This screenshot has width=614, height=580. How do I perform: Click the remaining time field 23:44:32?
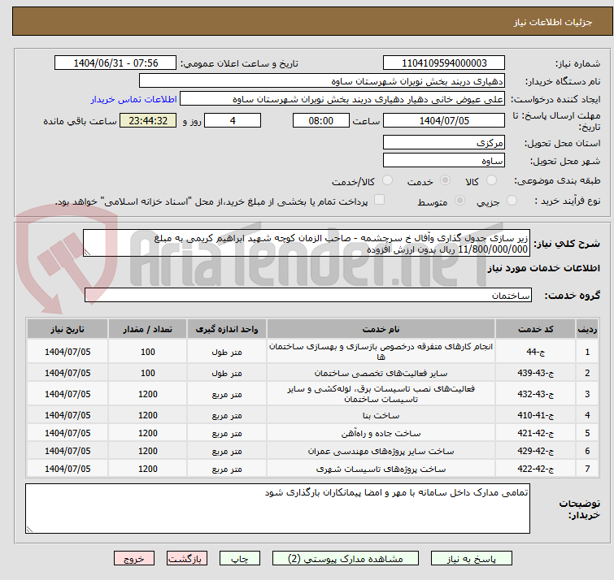coord(148,120)
